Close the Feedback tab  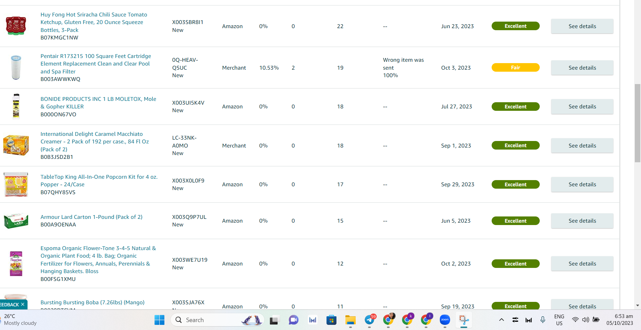pyautogui.click(x=23, y=304)
